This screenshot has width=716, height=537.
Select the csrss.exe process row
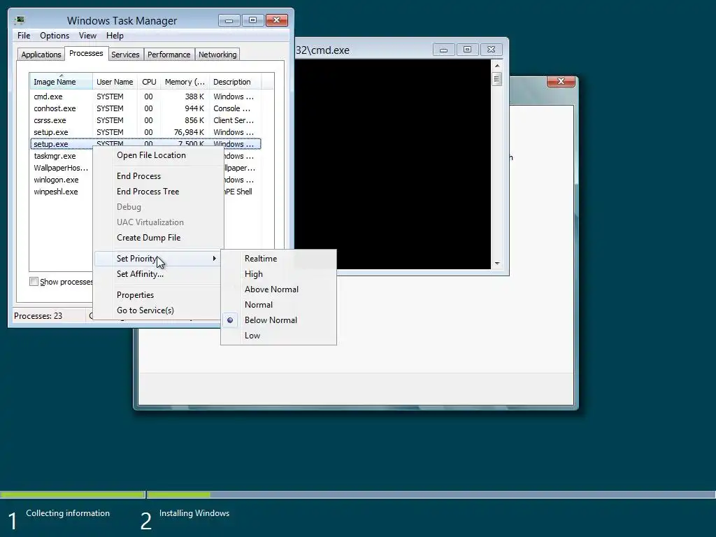coord(145,120)
